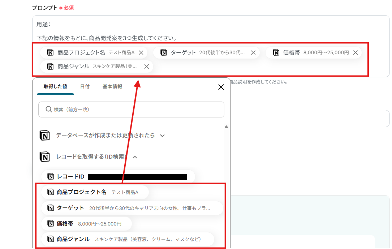Expand the データベースが作成または更新されたら section
392x249 pixels.
(162, 136)
